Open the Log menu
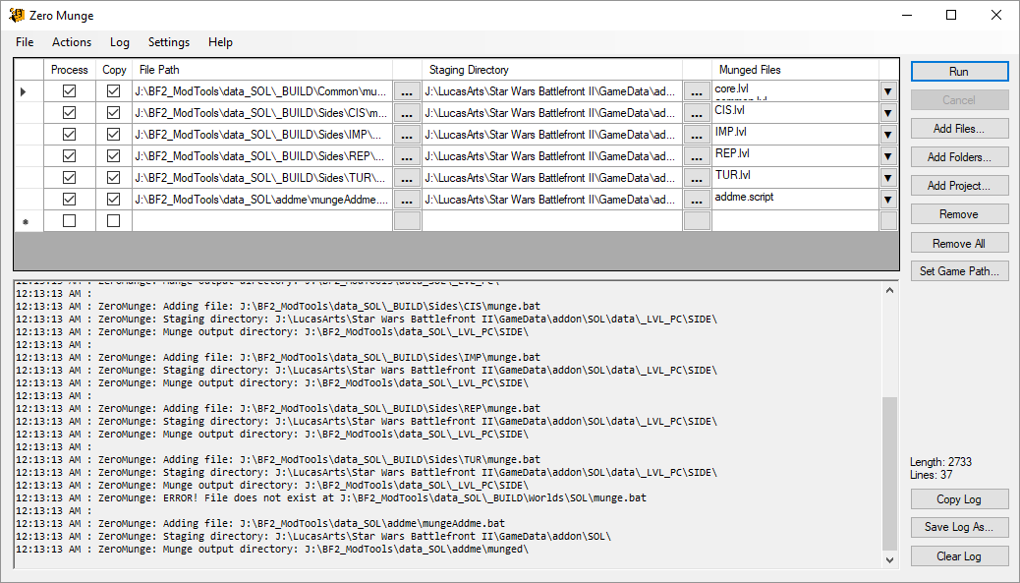Image resolution: width=1020 pixels, height=583 pixels. pos(120,42)
